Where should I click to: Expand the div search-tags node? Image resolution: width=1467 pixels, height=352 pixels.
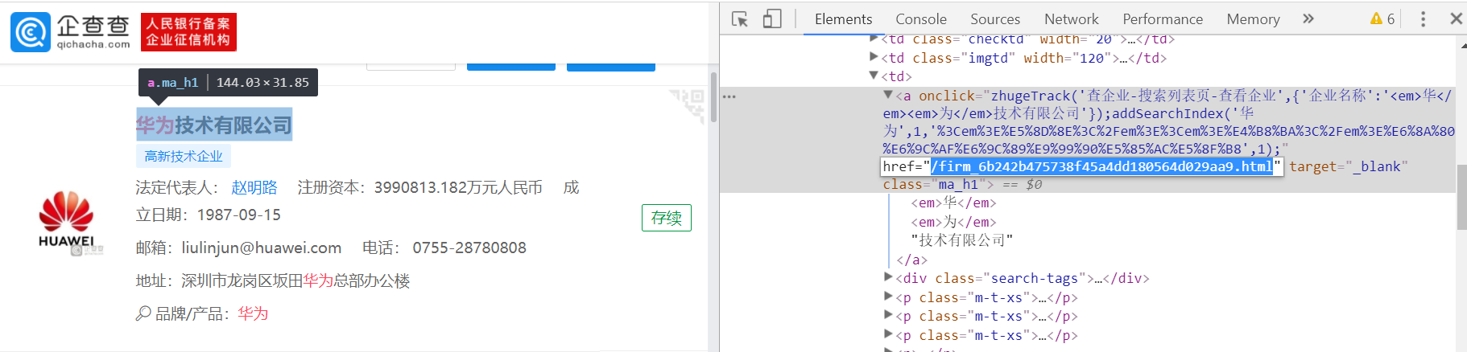[888, 277]
